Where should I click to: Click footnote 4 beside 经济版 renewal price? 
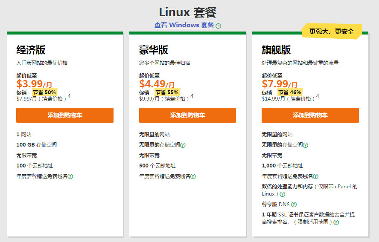pyautogui.click(x=69, y=96)
